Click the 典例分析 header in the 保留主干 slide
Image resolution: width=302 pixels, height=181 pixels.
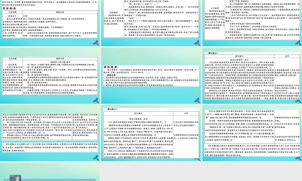pos(60,12)
